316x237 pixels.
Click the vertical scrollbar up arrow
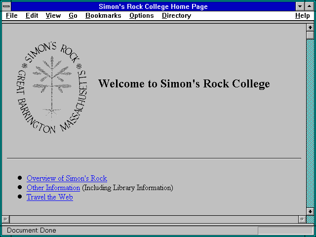[310, 28]
